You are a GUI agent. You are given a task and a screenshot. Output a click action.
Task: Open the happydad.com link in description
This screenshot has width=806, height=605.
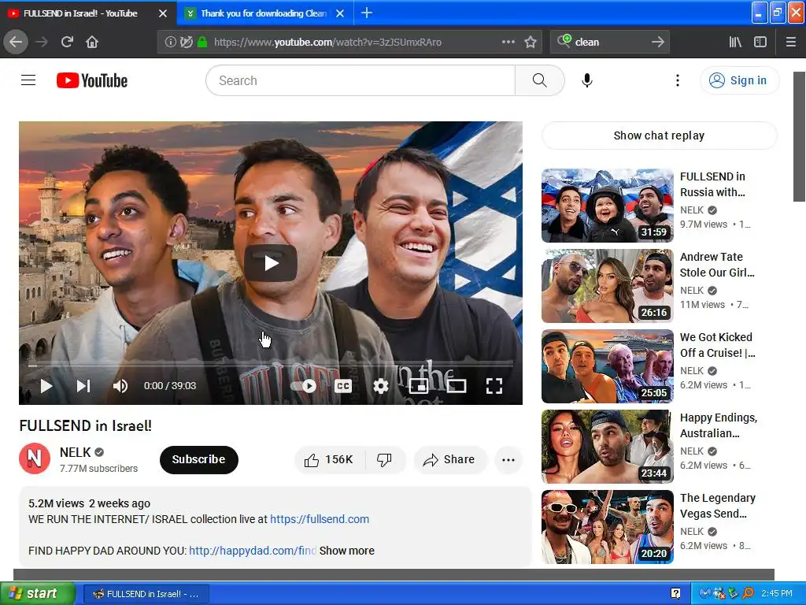pos(252,551)
